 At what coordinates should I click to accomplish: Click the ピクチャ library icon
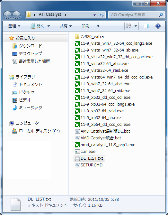pyautogui.click(x=15, y=92)
